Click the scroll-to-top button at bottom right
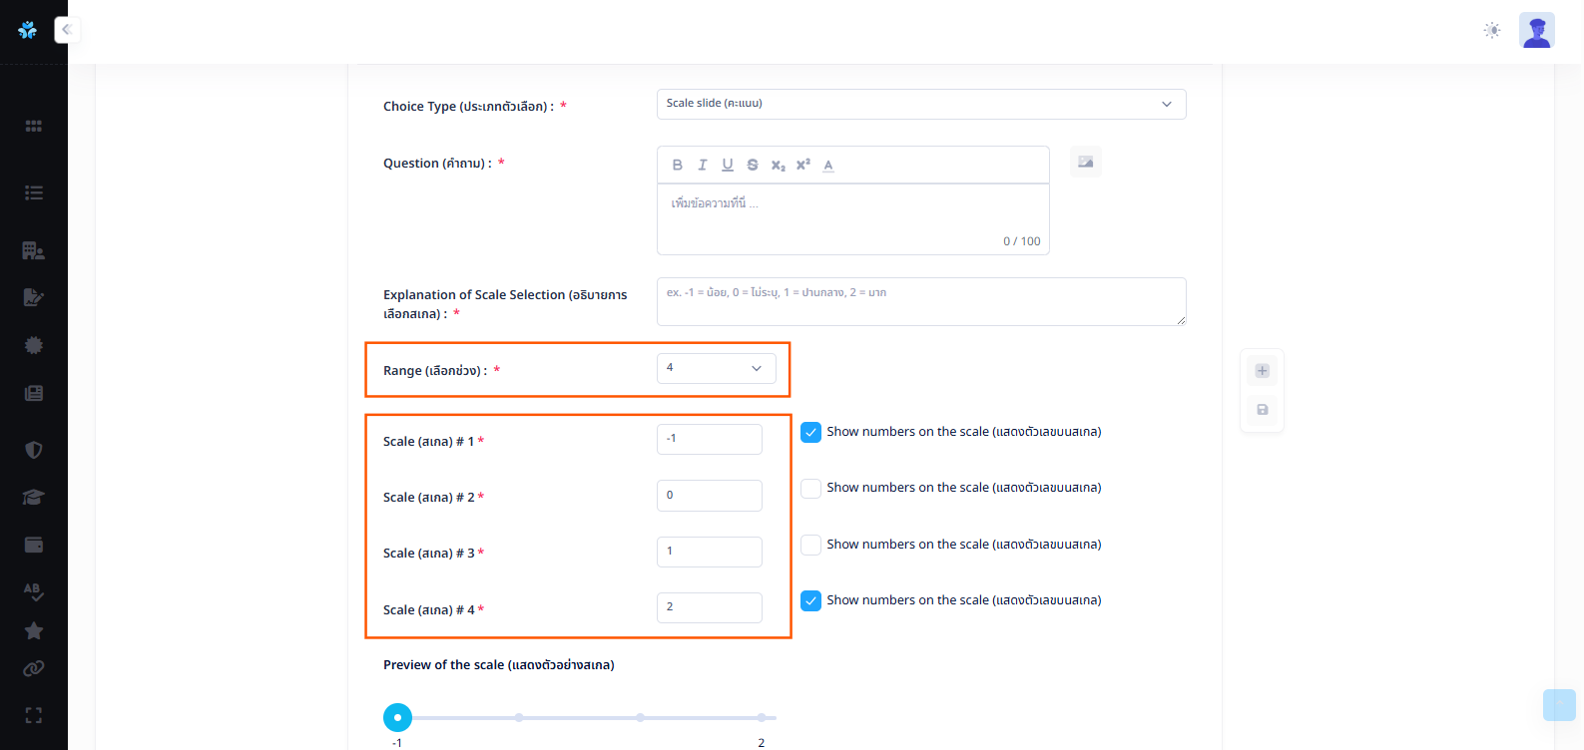Screen dimensions: 1584x750 [x=1558, y=704]
